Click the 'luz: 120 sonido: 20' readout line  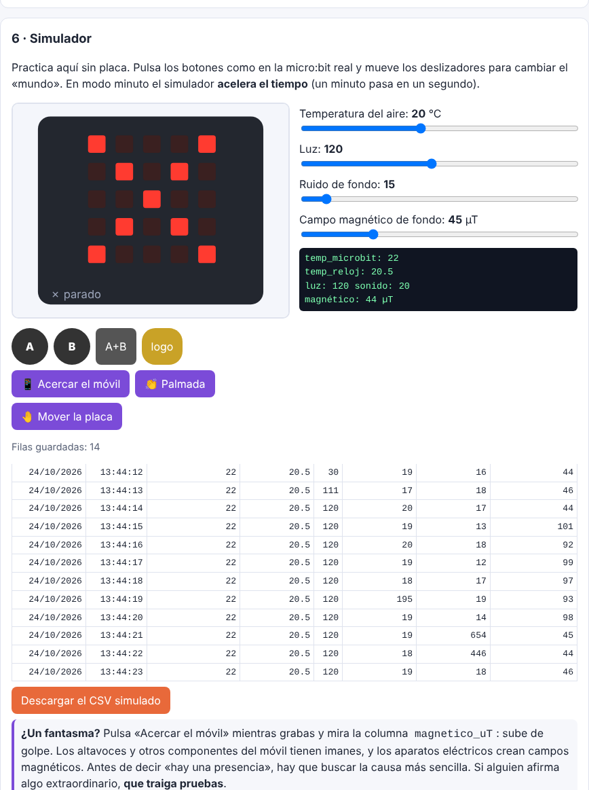(x=357, y=286)
